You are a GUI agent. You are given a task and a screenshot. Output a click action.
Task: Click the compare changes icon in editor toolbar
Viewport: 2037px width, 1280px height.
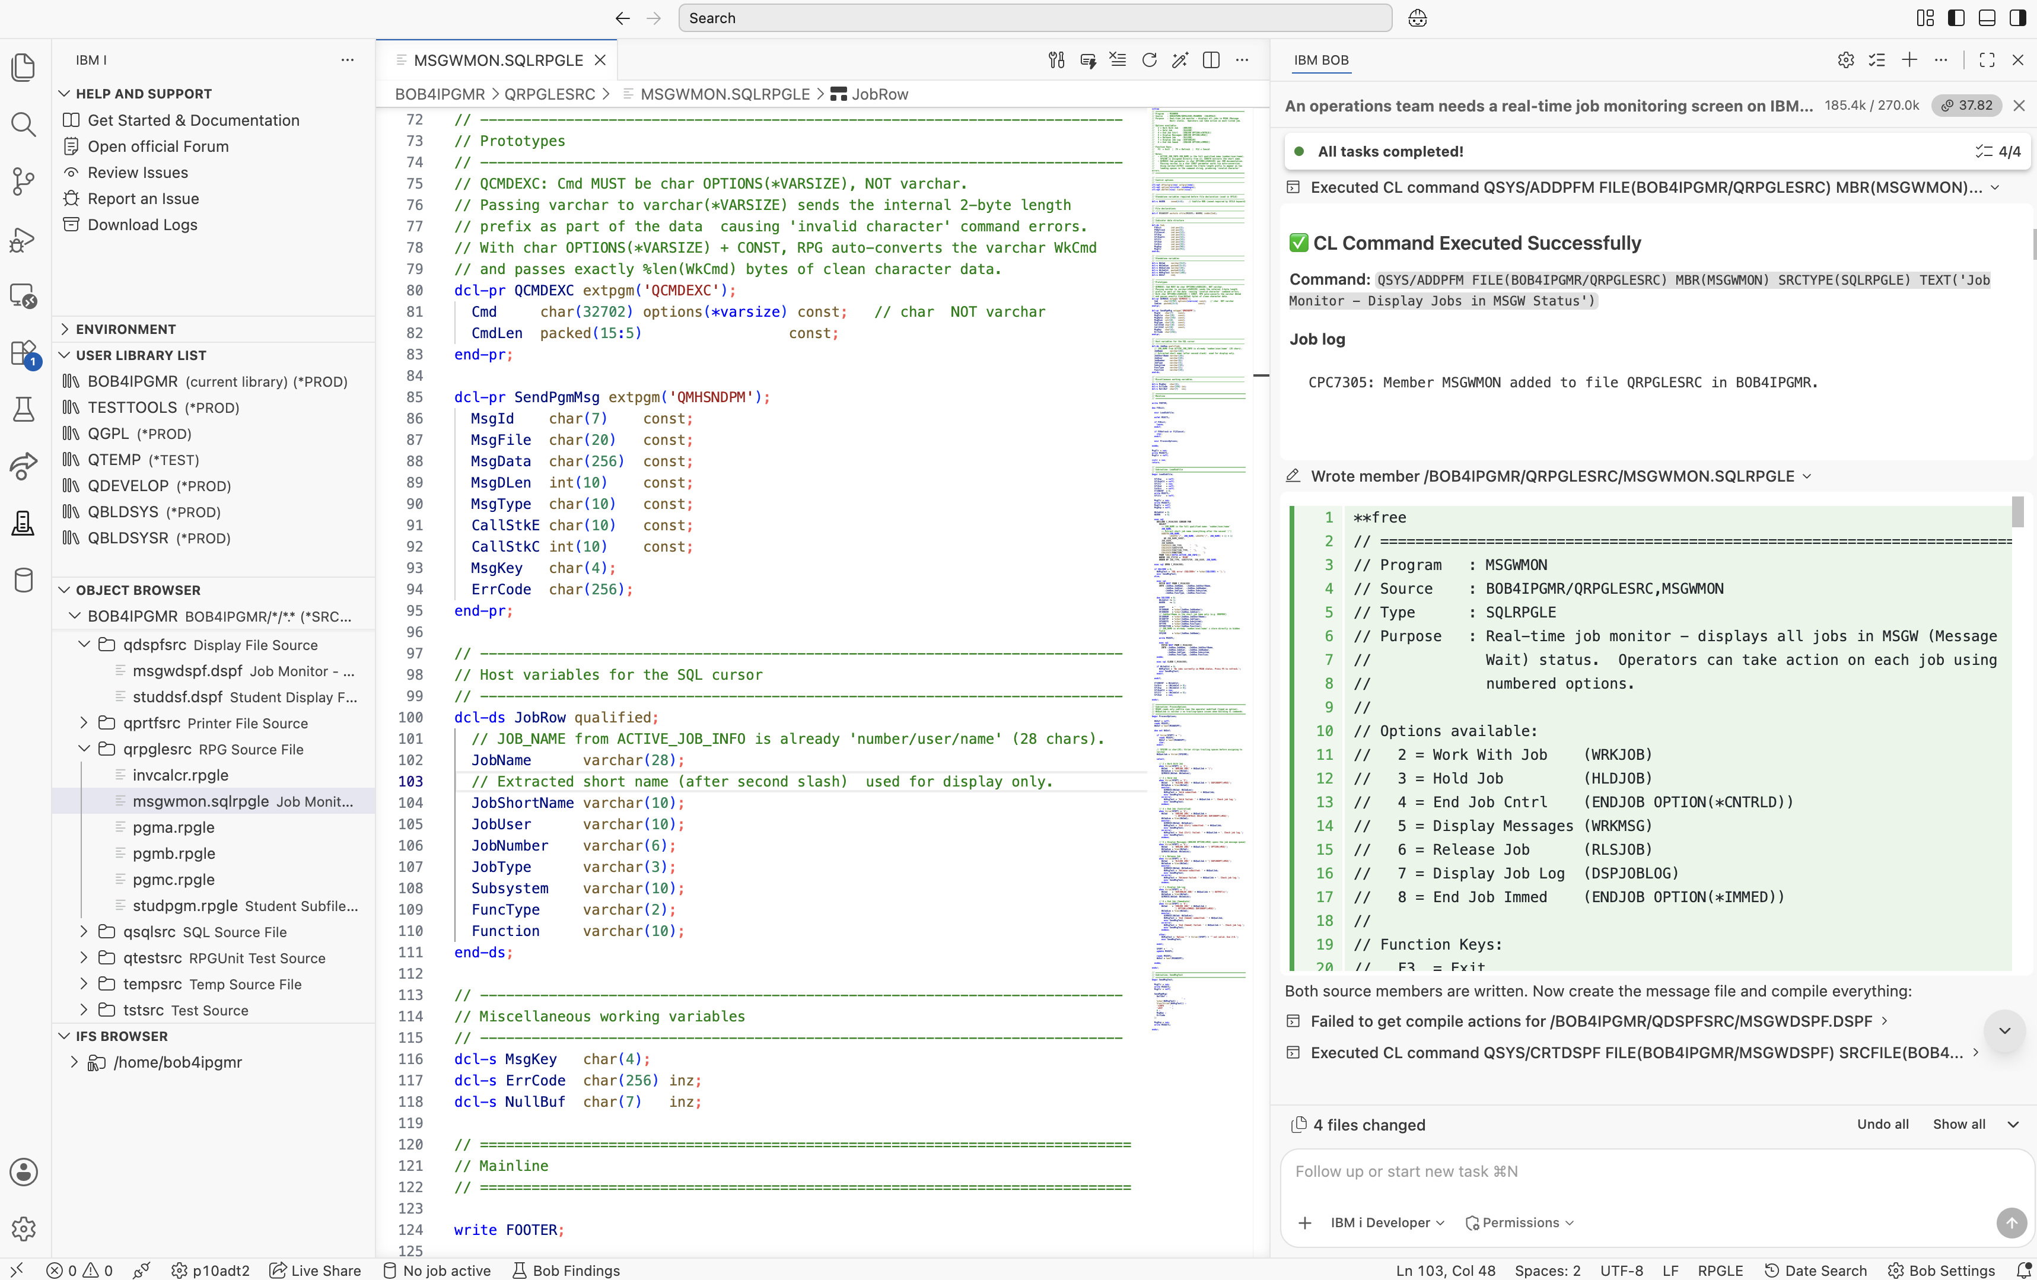1056,60
